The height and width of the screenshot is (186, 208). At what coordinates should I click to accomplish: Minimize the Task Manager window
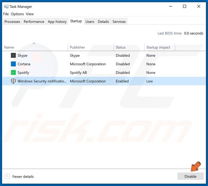[171, 6]
